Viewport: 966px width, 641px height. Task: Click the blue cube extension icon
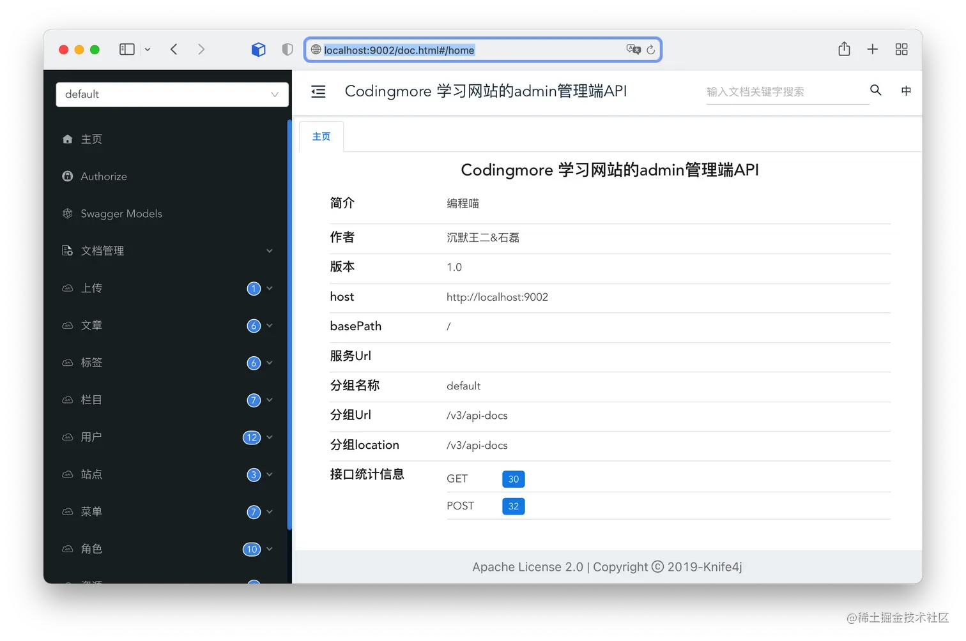pyautogui.click(x=258, y=49)
